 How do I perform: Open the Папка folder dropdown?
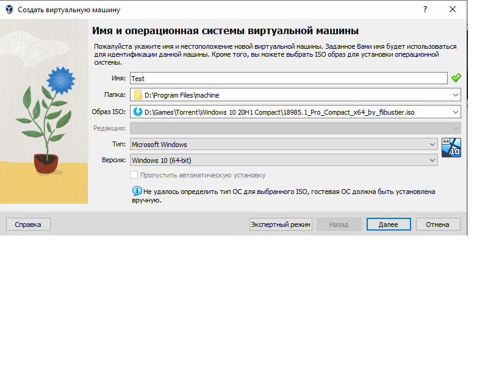tap(295, 95)
